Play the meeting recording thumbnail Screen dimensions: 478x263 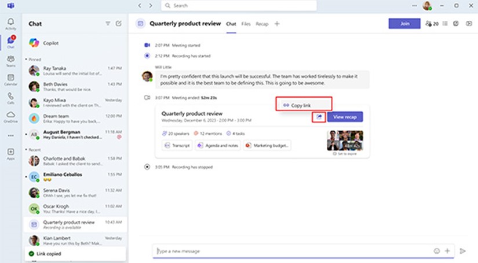click(345, 140)
